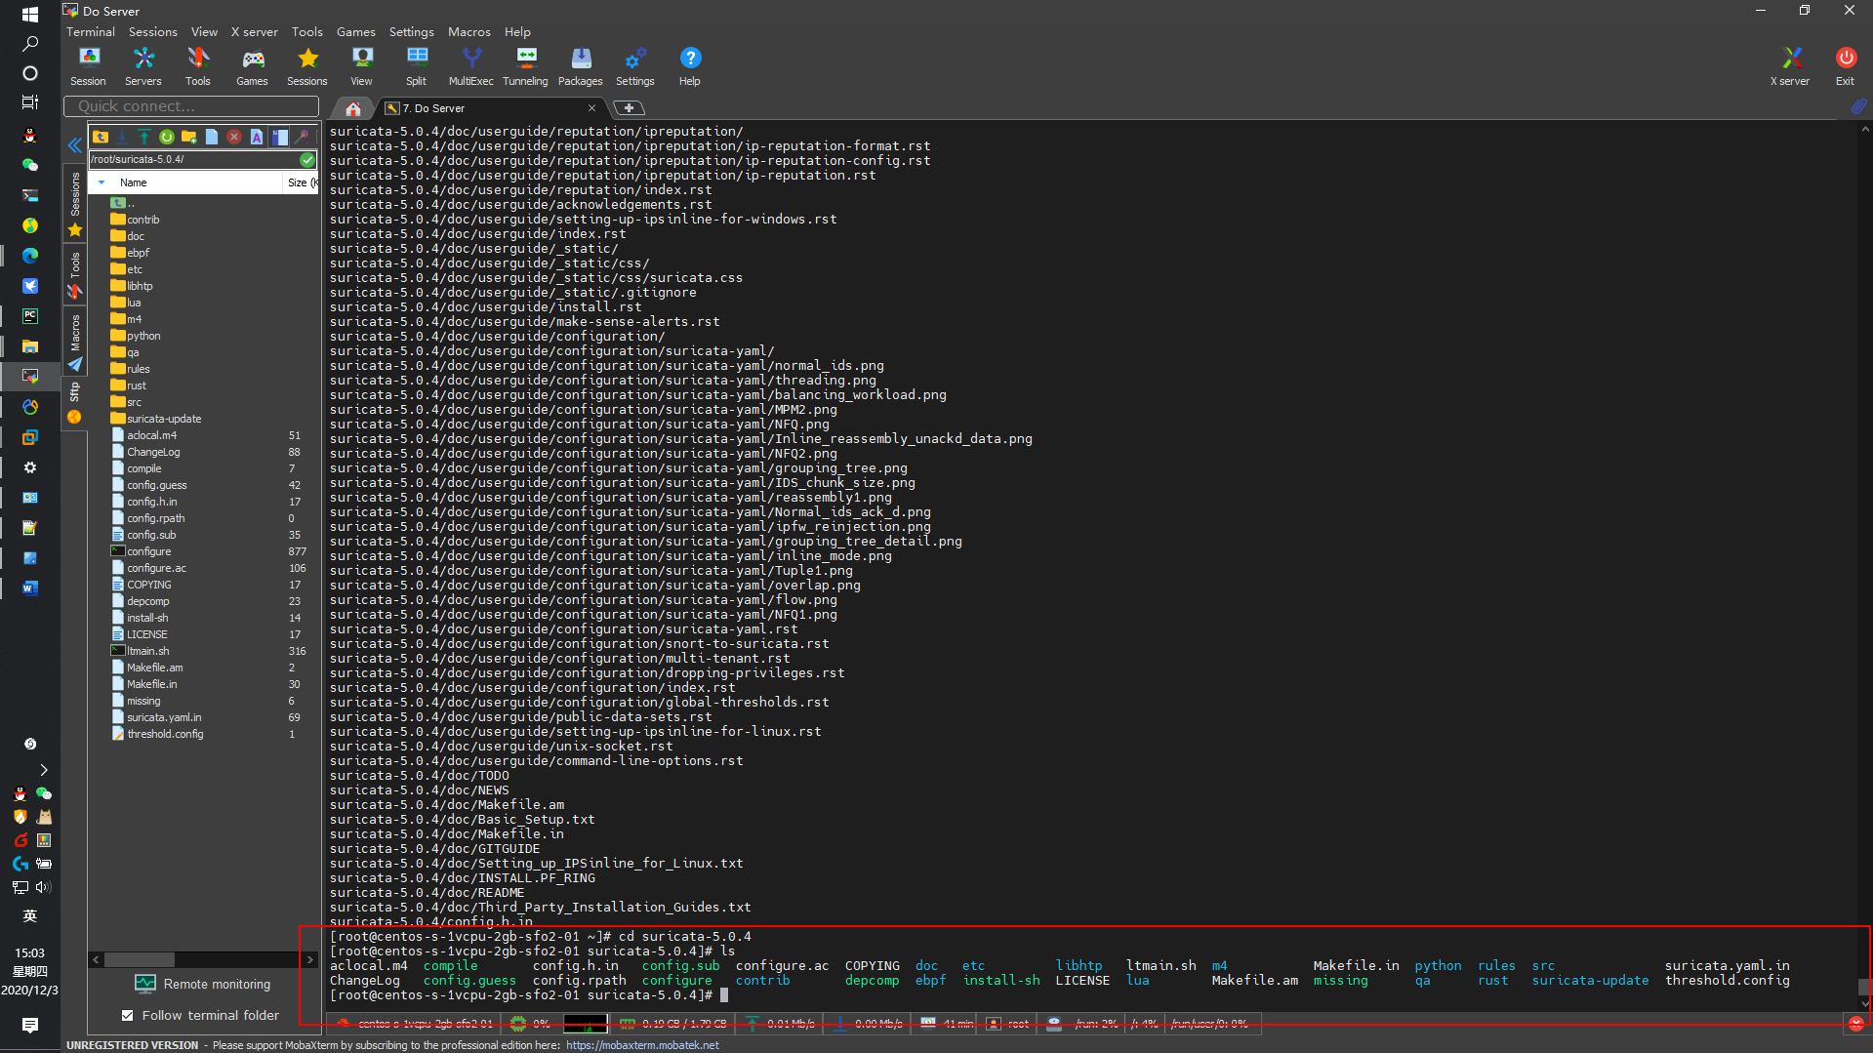
Task: Open the MultiExec mode icon
Action: point(470,66)
